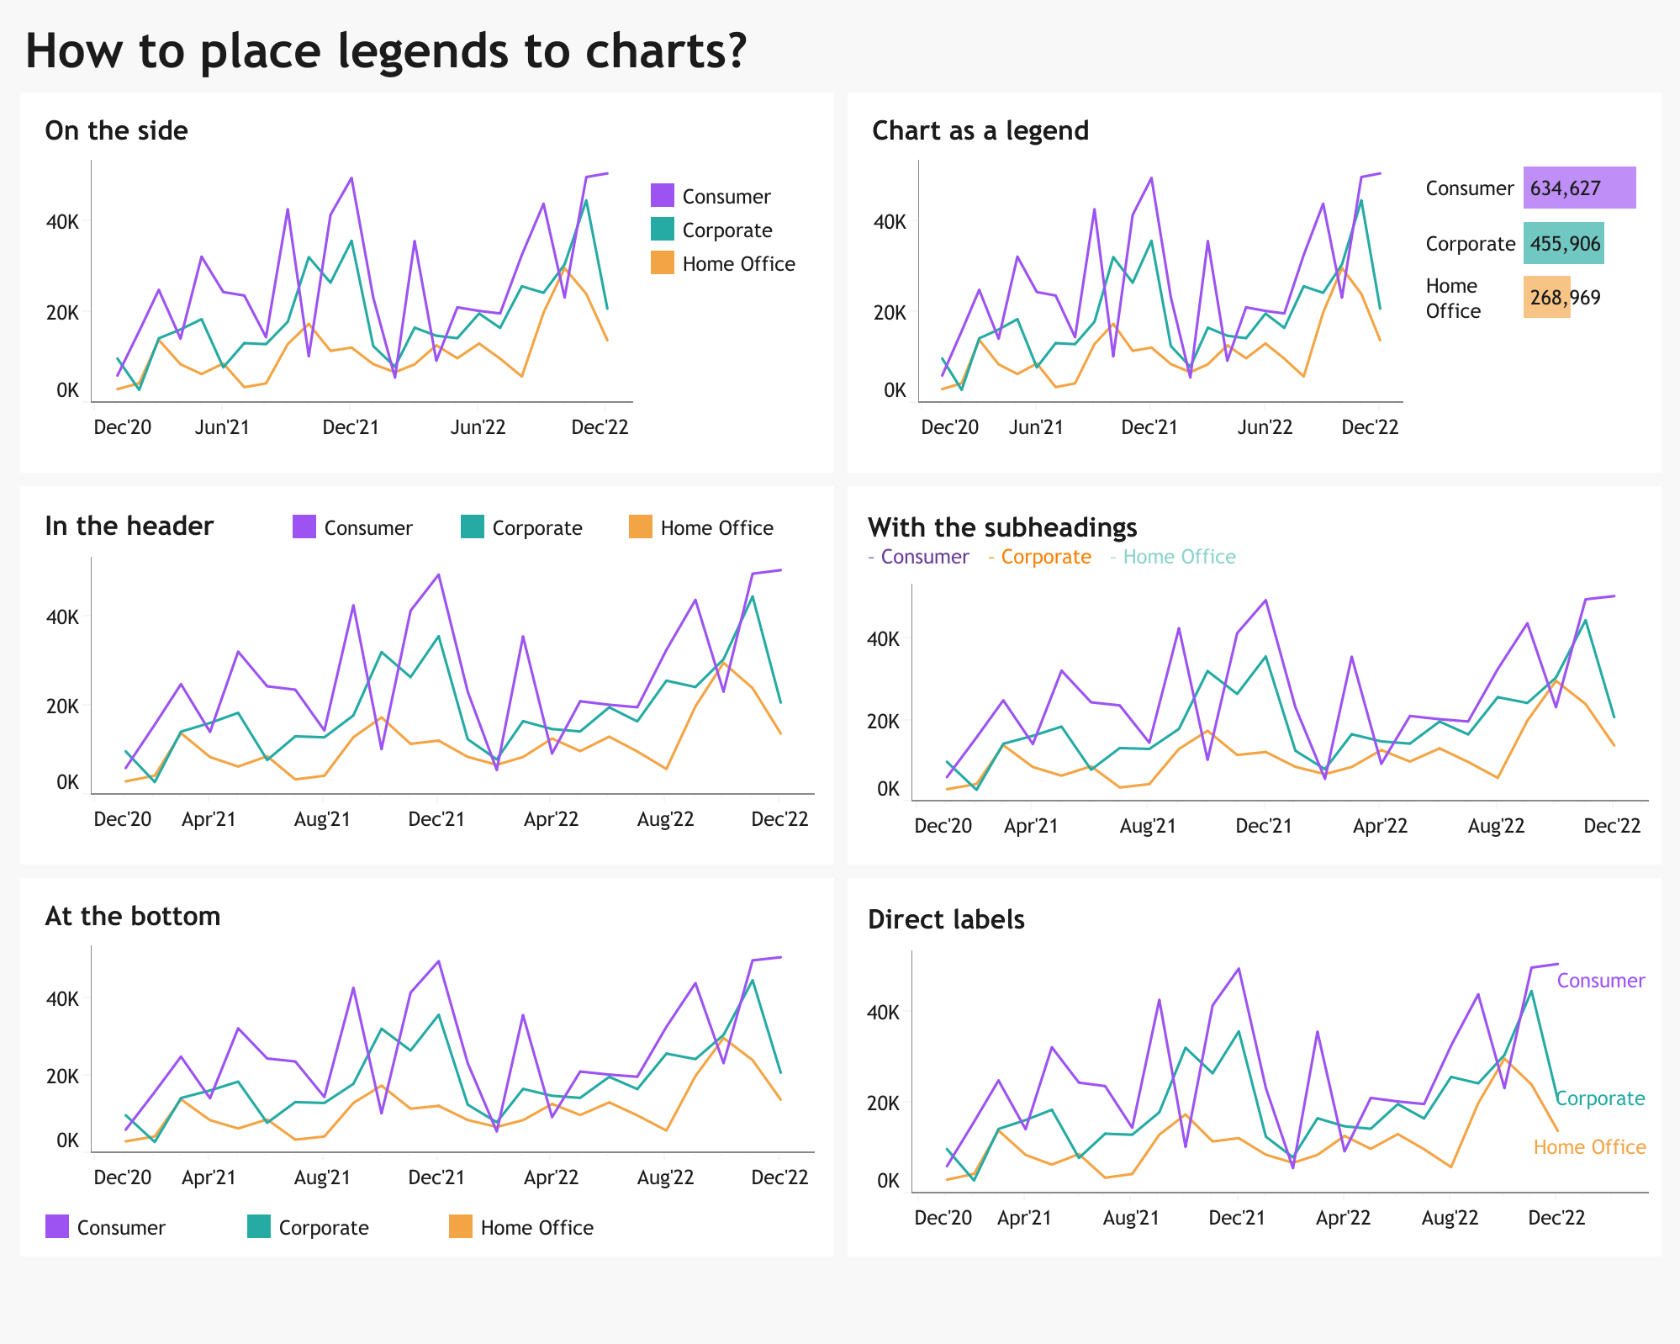Select the Corporate 455,906 bar
The height and width of the screenshot is (1344, 1680).
(1563, 243)
